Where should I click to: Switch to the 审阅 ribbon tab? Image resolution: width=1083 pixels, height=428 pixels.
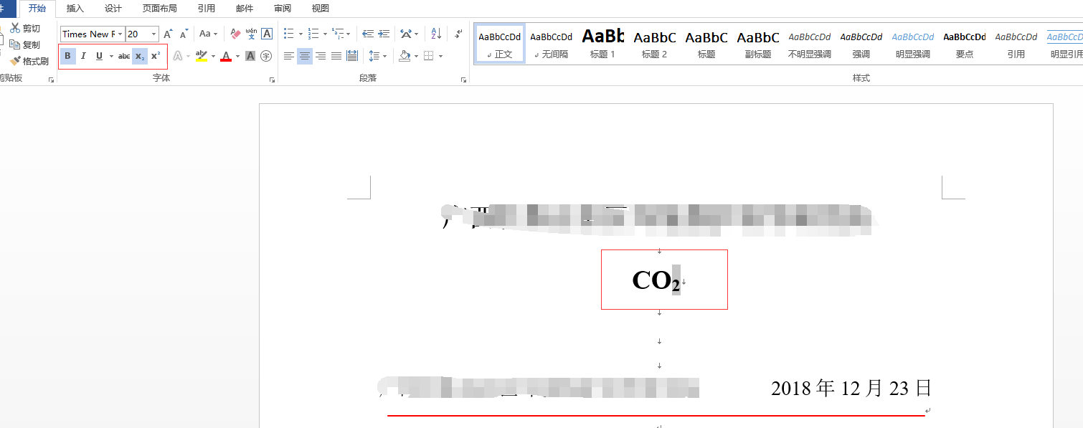pos(282,9)
